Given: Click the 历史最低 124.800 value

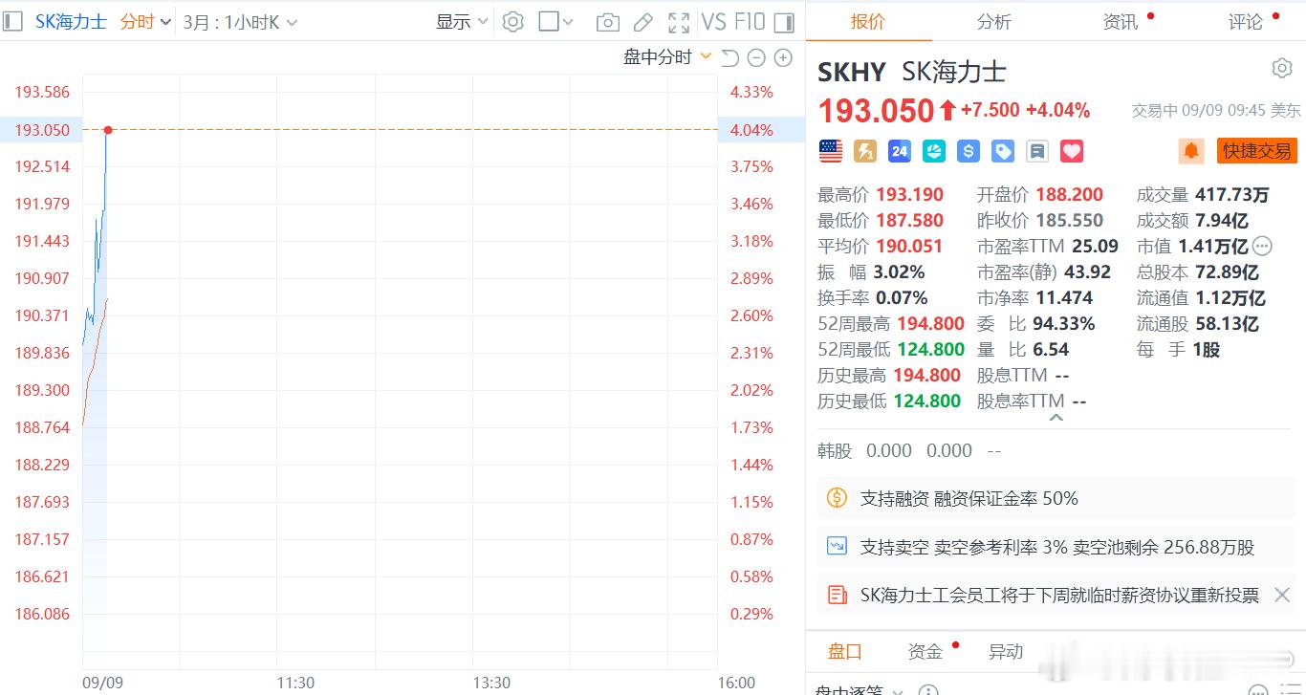Looking at the screenshot, I should click(926, 401).
